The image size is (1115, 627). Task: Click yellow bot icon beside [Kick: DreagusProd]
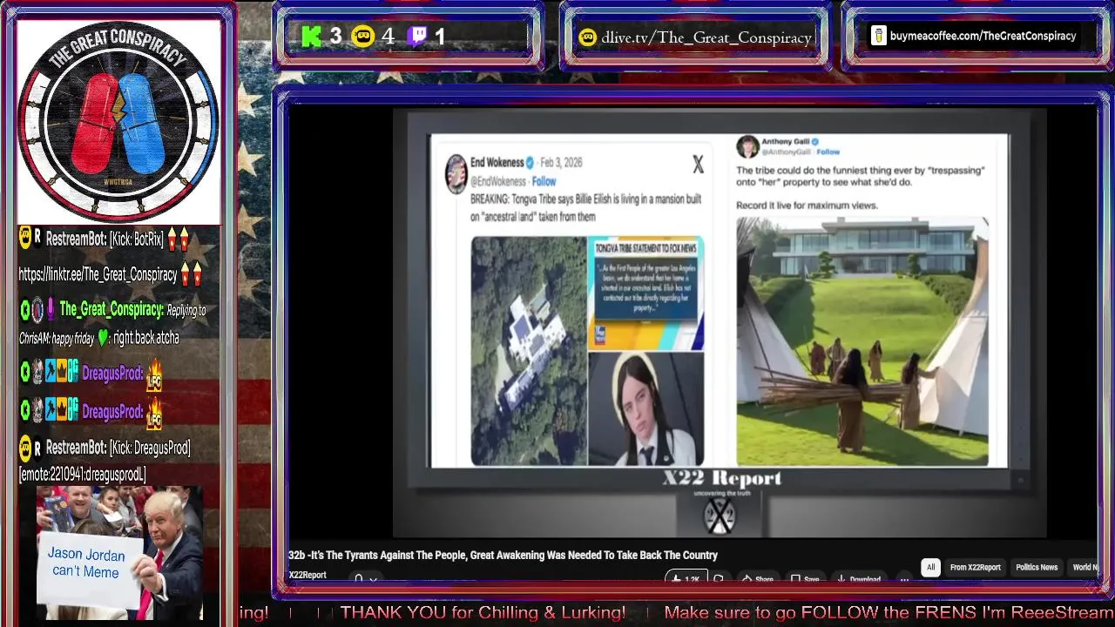[x=25, y=448]
